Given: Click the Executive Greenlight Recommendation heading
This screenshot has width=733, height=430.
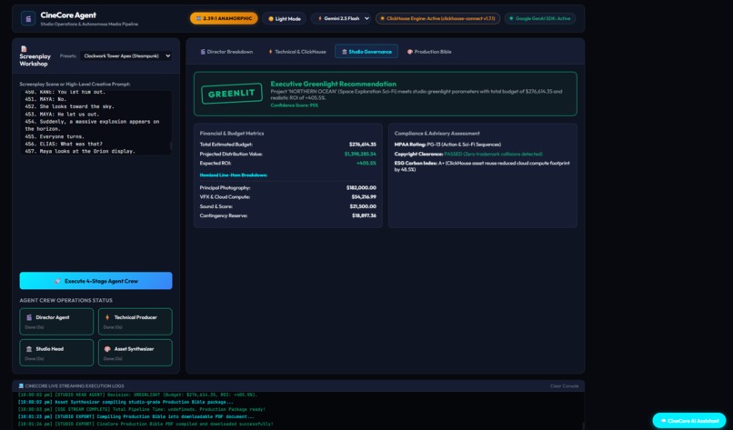Looking at the screenshot, I should coord(334,85).
